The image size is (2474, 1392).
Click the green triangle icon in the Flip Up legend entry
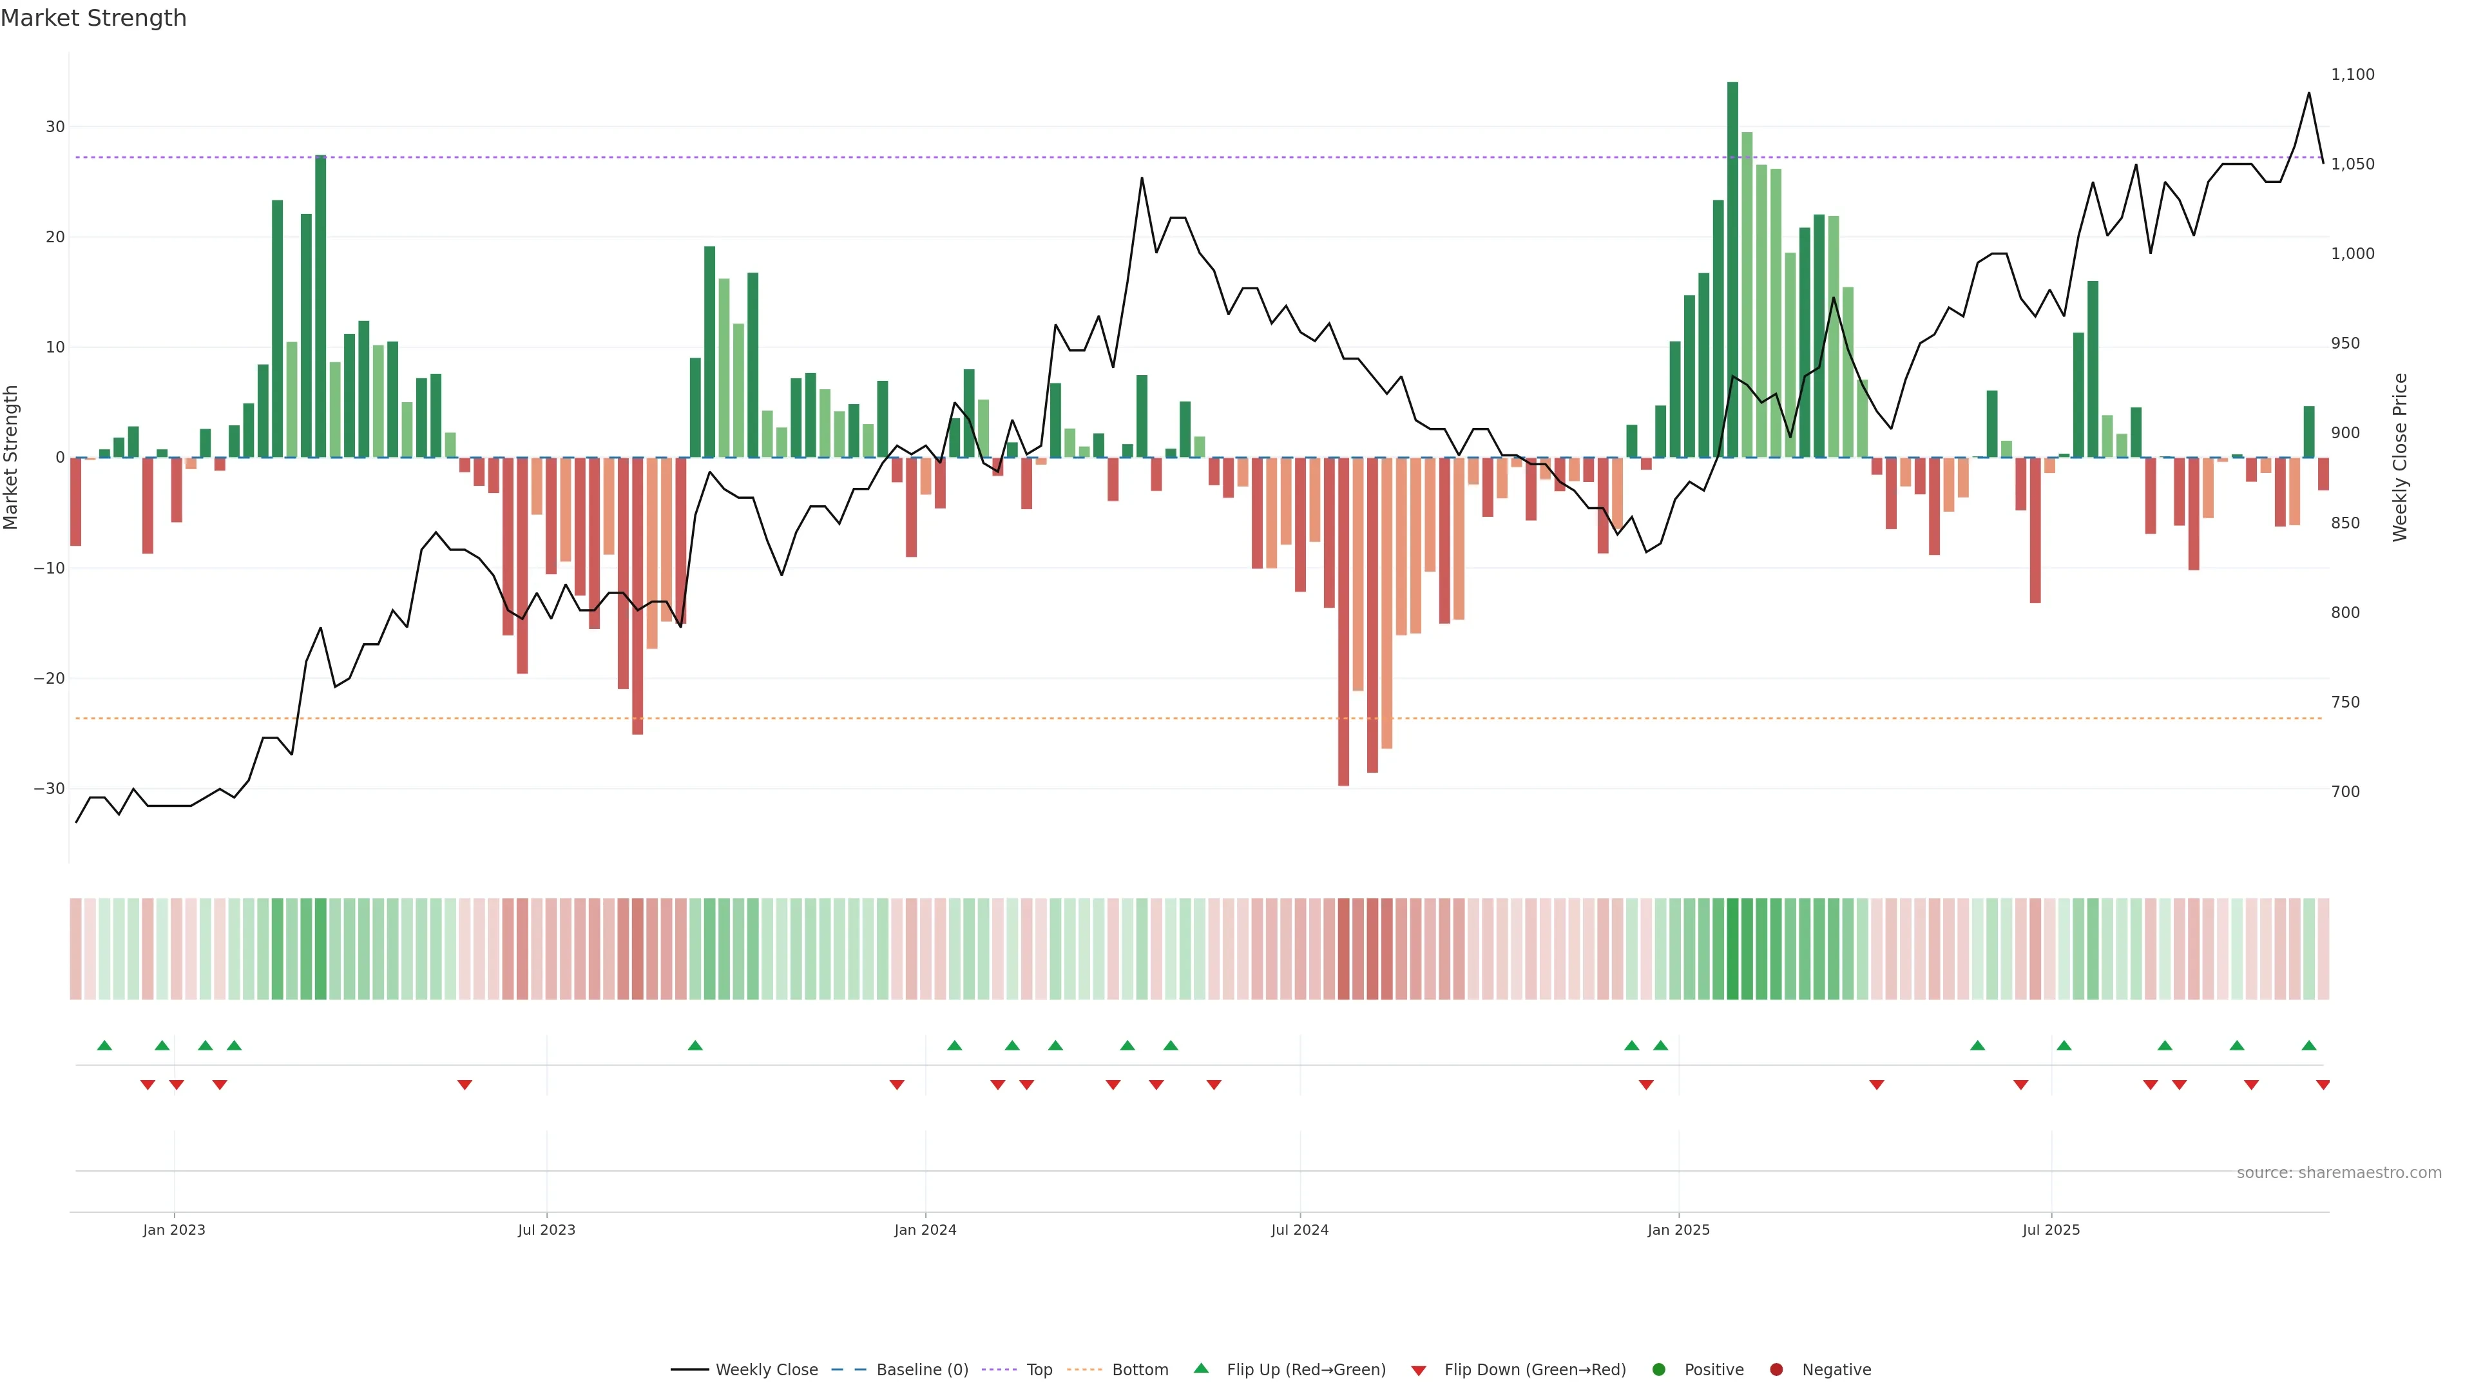(1200, 1369)
